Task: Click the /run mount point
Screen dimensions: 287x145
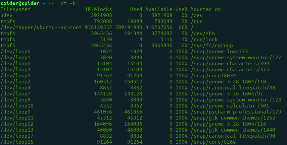Action: pyautogui.click(x=197, y=21)
